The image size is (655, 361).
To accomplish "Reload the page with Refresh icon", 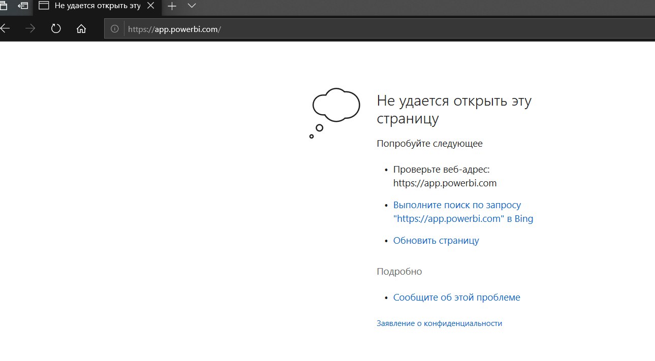I will (x=56, y=28).
